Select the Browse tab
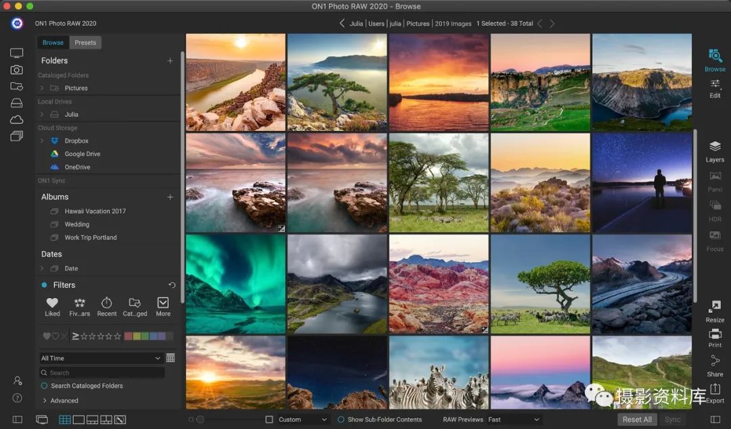The image size is (731, 429). click(53, 43)
